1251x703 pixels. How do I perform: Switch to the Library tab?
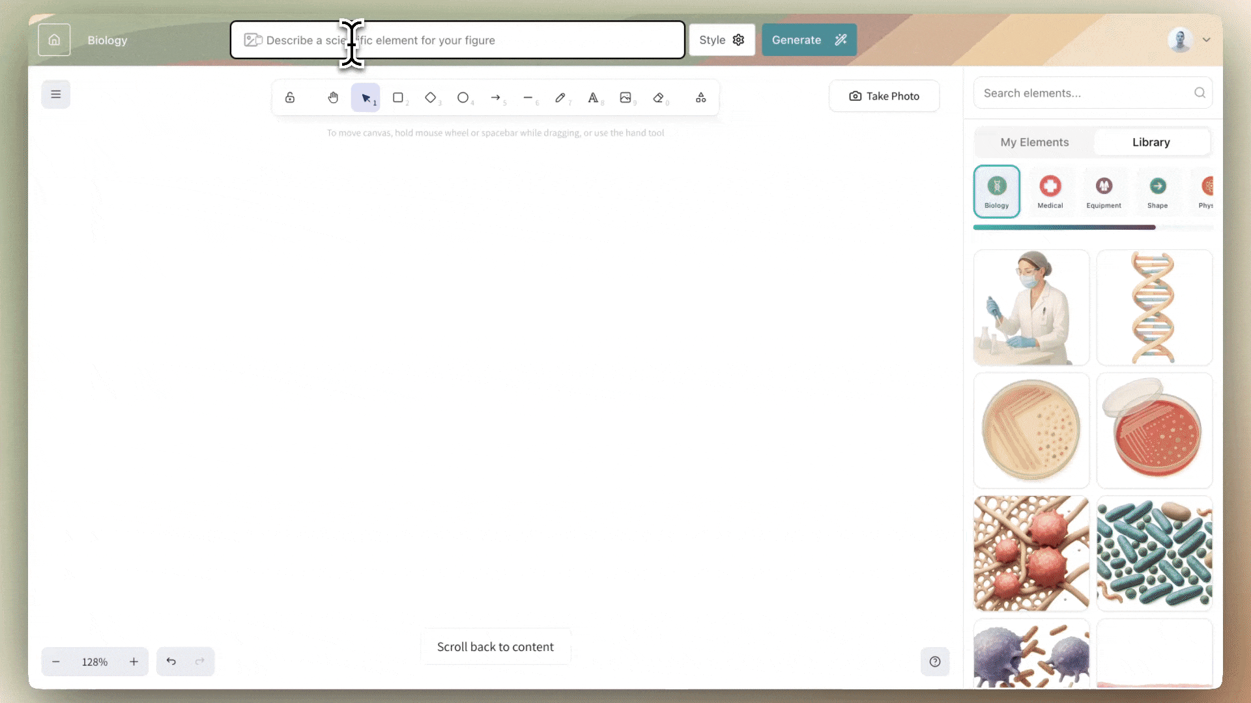1151,142
